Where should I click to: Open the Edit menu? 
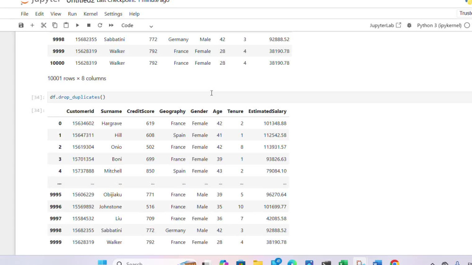(39, 14)
